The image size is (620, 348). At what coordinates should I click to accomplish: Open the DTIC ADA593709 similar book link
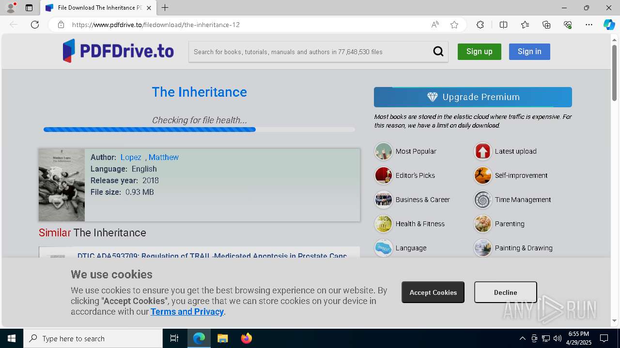(212, 256)
